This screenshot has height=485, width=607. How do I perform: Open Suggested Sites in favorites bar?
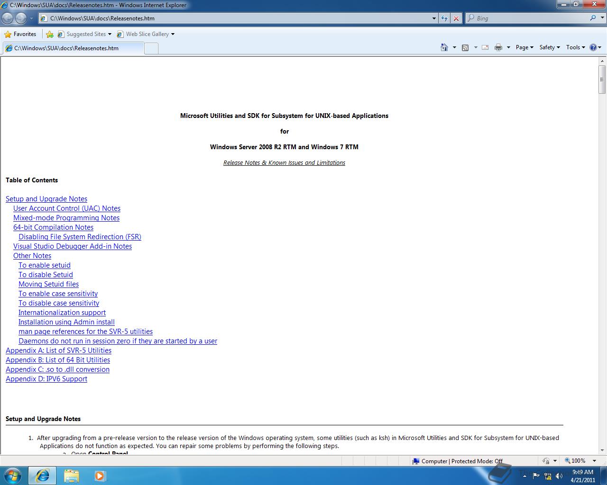(x=84, y=34)
